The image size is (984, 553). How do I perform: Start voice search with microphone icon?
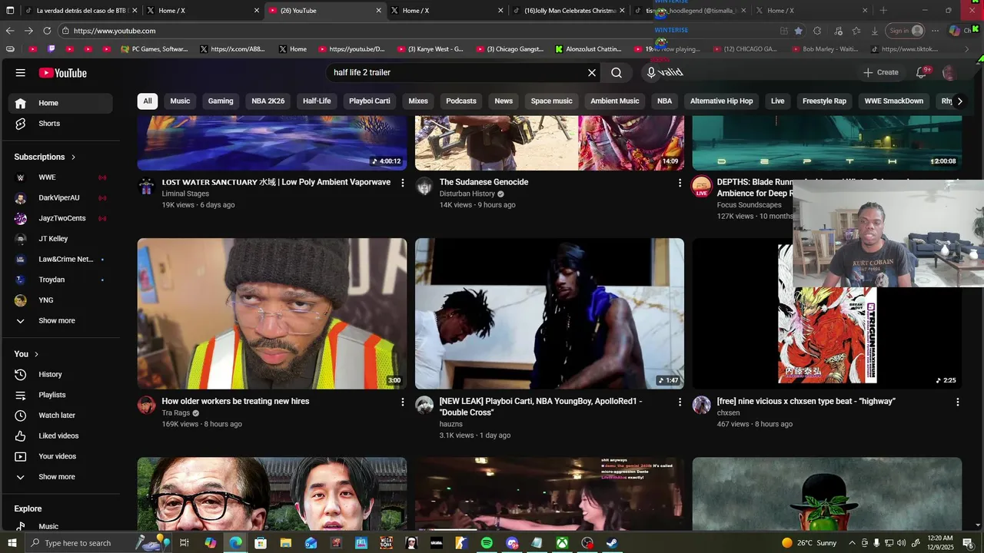[651, 73]
